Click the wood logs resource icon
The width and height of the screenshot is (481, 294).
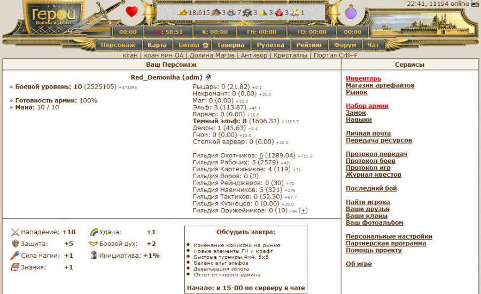pyautogui.click(x=216, y=13)
